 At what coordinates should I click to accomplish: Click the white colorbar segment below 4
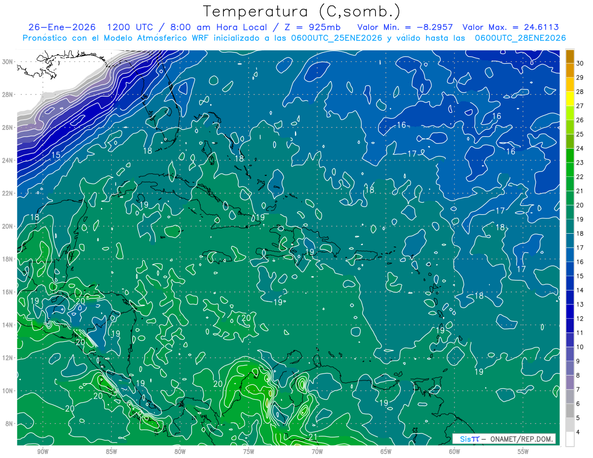point(570,439)
